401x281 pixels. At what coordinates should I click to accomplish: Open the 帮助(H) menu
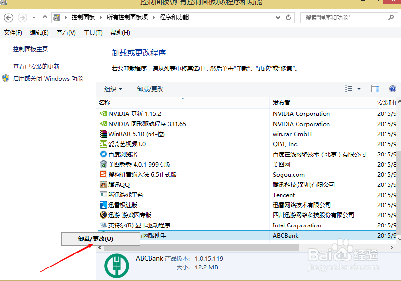(120, 33)
